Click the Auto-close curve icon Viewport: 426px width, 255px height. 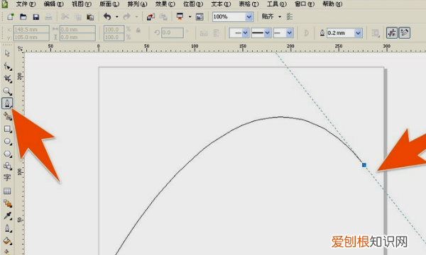click(x=306, y=33)
